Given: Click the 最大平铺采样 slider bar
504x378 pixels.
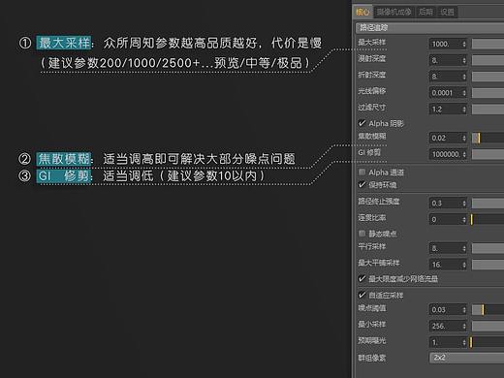Looking at the screenshot, I should coord(488,265).
